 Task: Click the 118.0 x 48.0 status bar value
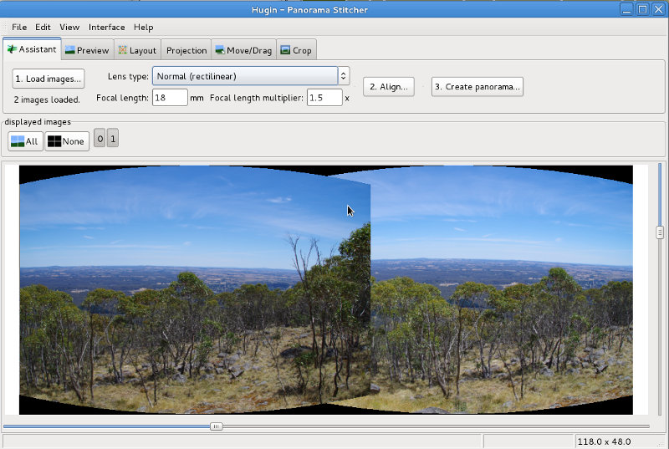(604, 441)
